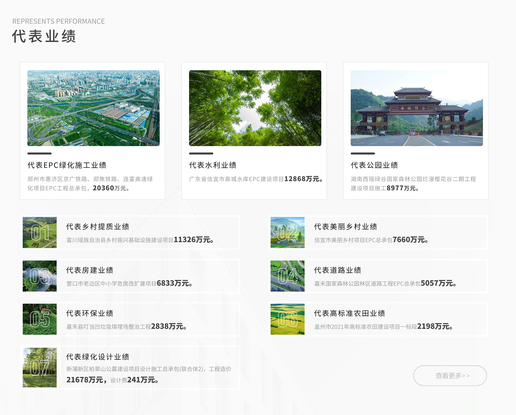Click the 03 numbered building thumbnail
Screen dimensions: 516x415
point(40,276)
